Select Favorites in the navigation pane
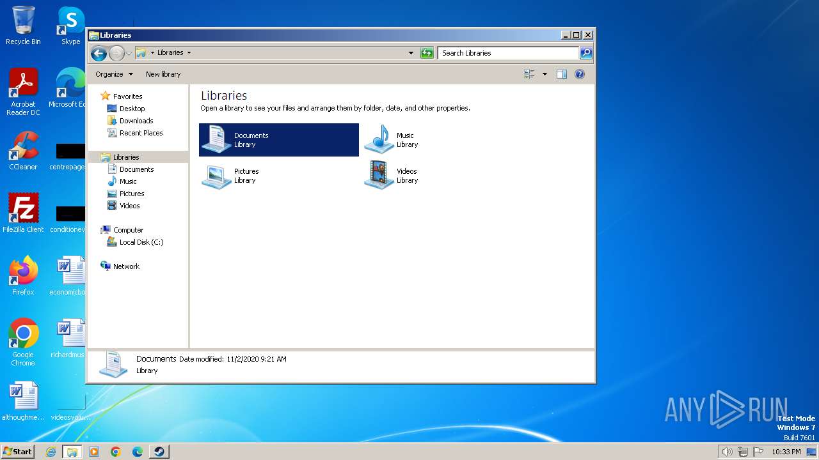The image size is (819, 460). pos(127,96)
